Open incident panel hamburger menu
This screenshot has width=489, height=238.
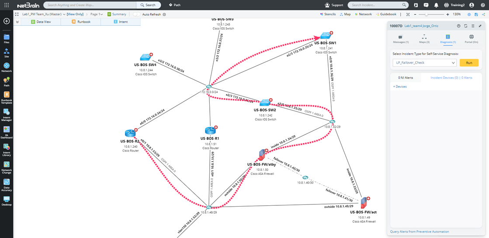tap(473, 26)
